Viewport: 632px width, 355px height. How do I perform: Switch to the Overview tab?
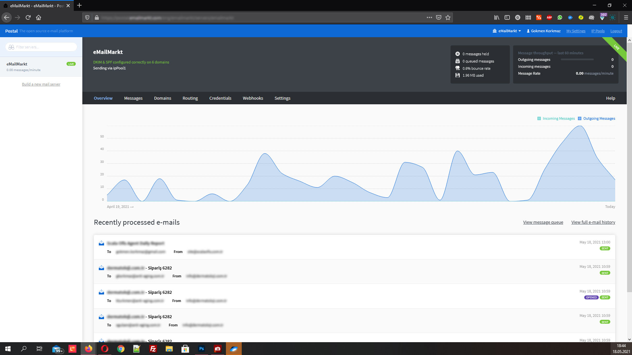103,98
